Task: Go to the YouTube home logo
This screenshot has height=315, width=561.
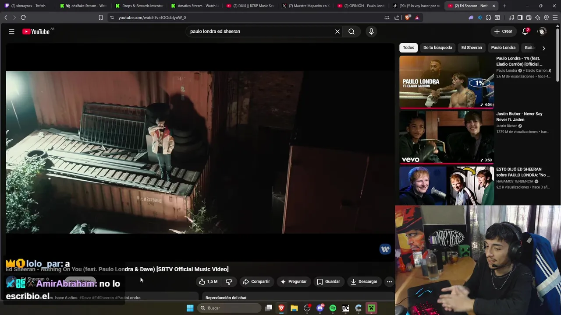Action: point(36,31)
